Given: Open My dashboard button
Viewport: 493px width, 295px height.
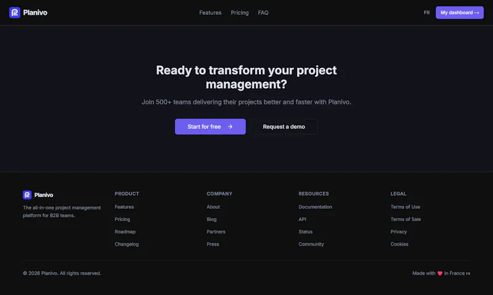Looking at the screenshot, I should coord(459,12).
